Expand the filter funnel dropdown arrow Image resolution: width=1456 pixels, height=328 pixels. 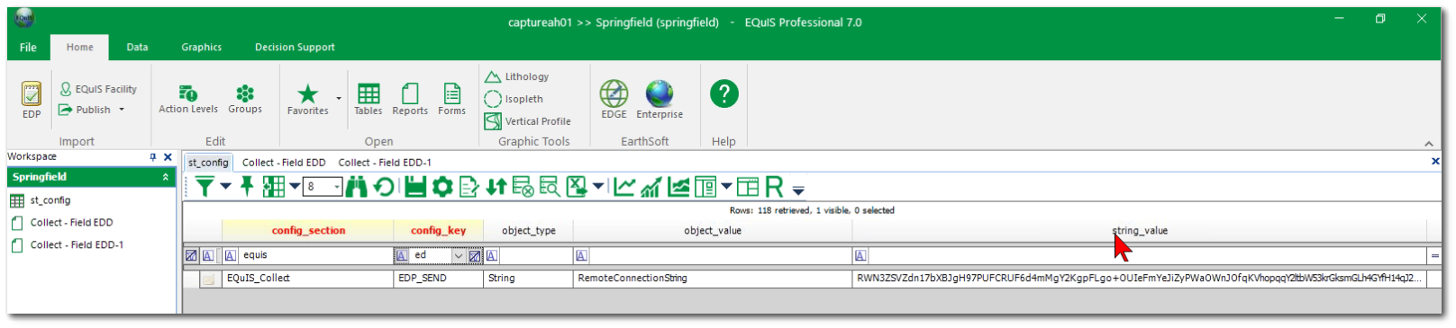(225, 186)
